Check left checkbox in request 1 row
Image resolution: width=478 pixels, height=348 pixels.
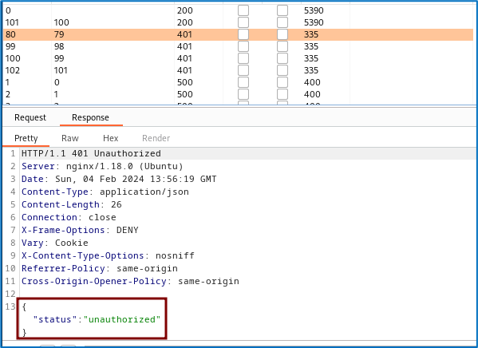[243, 82]
